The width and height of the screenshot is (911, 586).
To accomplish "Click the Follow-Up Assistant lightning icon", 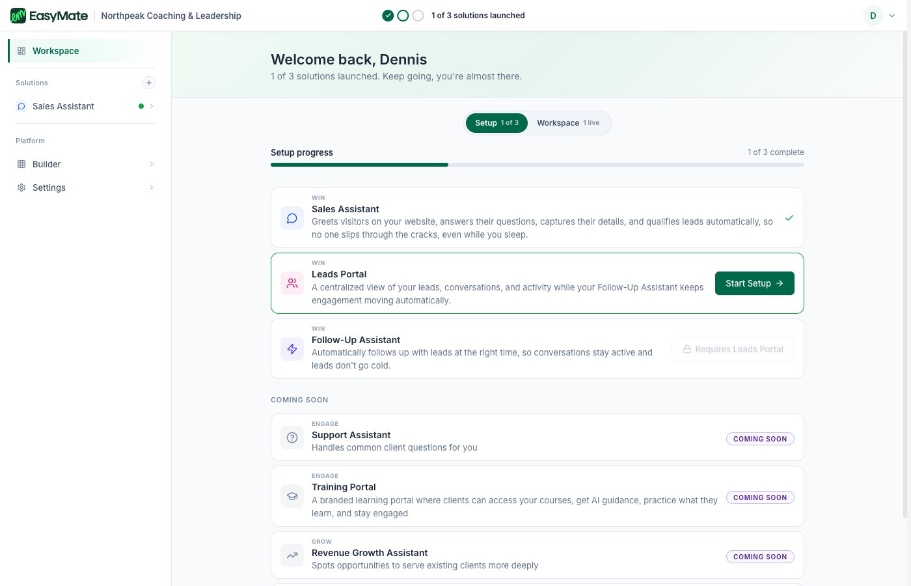I will [x=292, y=349].
